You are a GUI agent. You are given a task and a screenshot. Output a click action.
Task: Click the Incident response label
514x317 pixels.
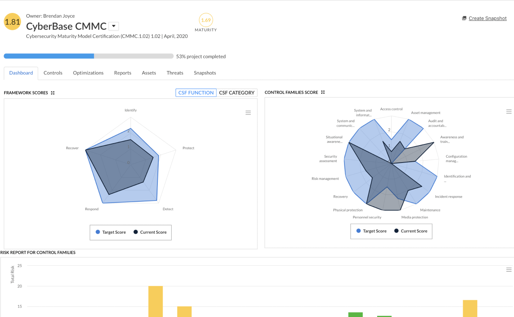tap(448, 197)
